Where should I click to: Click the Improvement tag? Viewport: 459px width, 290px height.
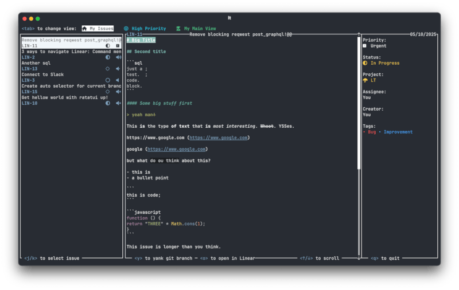click(x=398, y=132)
